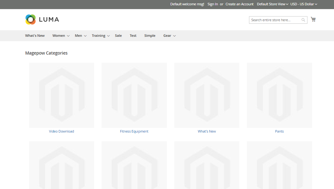Open the Video Download category link
Screen dimensions: 334x189
pyautogui.click(x=62, y=131)
